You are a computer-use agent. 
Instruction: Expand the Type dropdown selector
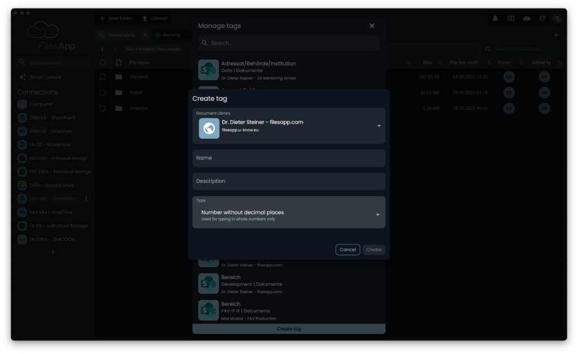pyautogui.click(x=288, y=212)
